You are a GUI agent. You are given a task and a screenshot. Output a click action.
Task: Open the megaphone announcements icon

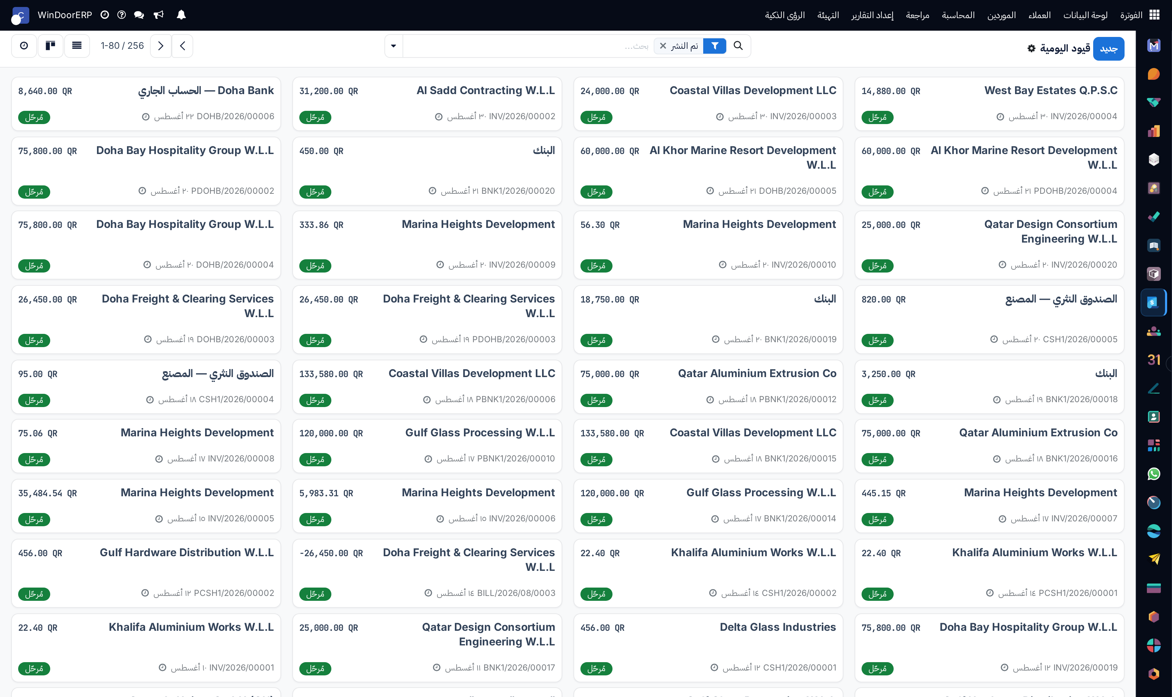159,15
